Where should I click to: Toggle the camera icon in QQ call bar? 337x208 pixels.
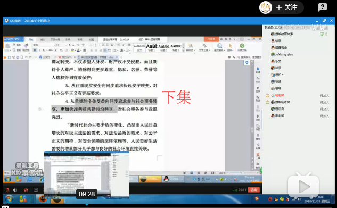(x=26, y=190)
